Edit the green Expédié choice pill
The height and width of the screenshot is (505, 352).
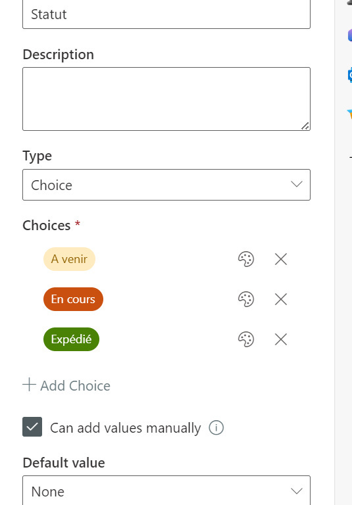[71, 339]
